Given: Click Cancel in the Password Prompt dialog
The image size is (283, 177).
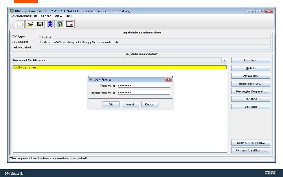Looking at the screenshot, I should click(150, 104).
